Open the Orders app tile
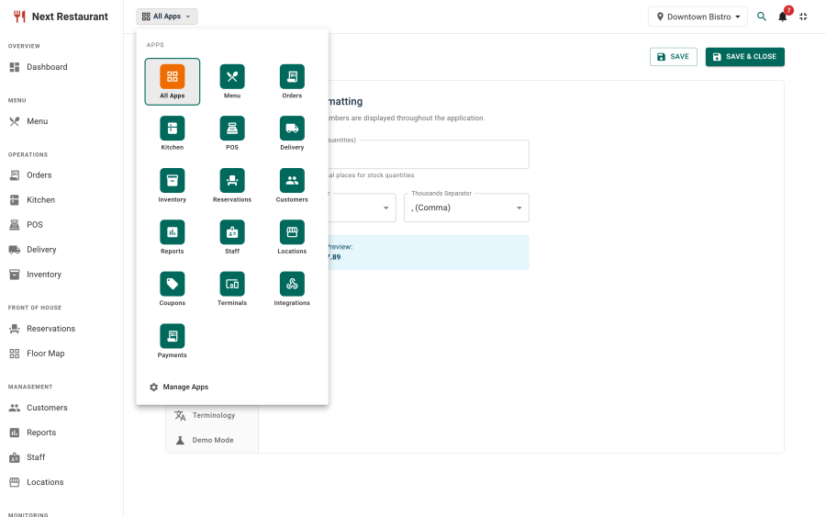Screen dimensions: 826x517 click(x=292, y=82)
